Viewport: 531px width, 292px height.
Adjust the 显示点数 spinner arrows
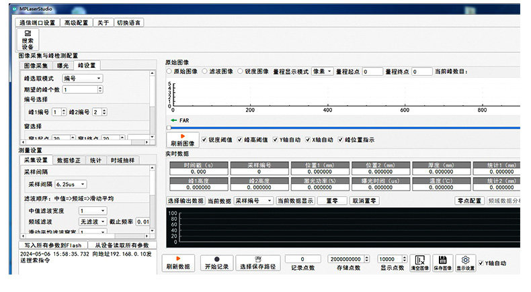tap(405, 259)
